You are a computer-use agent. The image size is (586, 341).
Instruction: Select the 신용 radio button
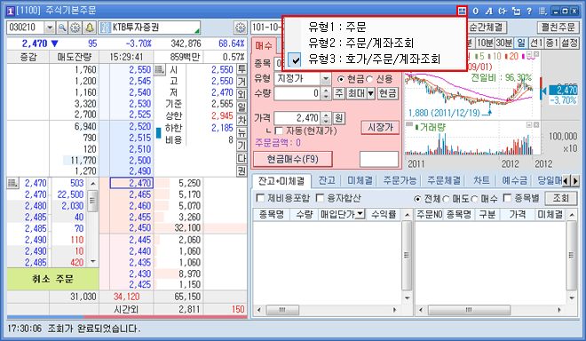369,79
